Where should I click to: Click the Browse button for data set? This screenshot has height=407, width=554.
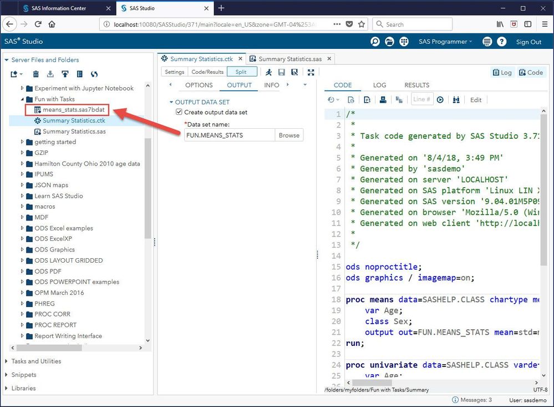click(289, 135)
